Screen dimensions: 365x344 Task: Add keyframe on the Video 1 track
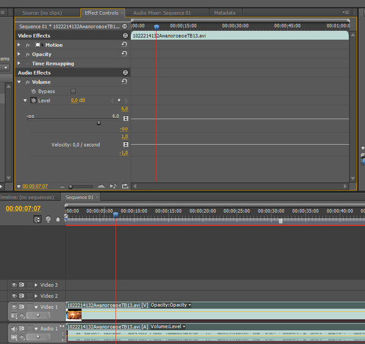tap(38, 315)
